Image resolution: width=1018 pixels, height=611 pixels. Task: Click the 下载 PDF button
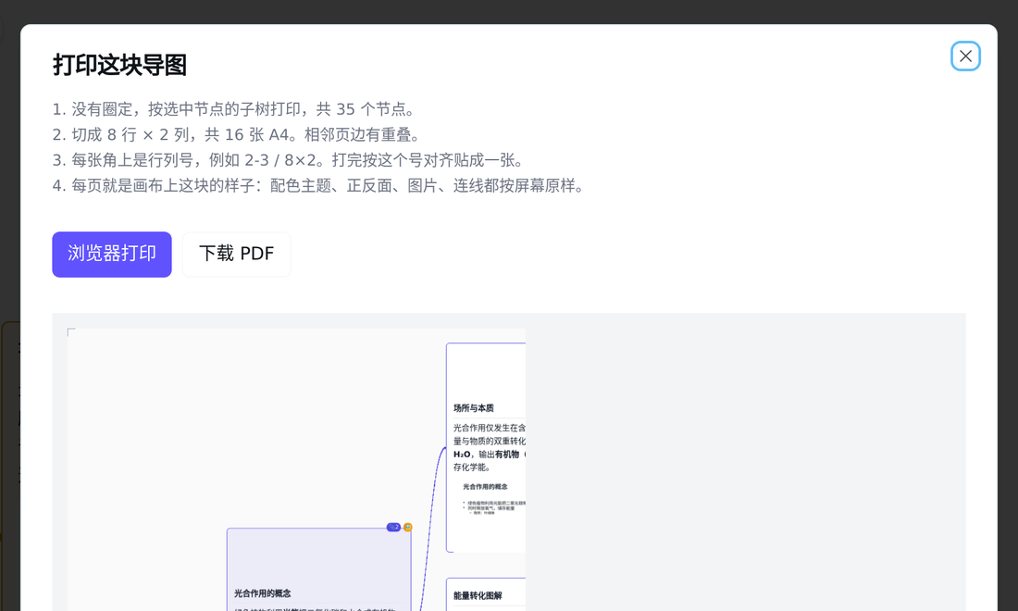click(236, 254)
